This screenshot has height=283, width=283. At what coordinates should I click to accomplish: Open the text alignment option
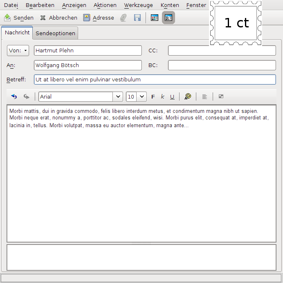click(x=204, y=97)
